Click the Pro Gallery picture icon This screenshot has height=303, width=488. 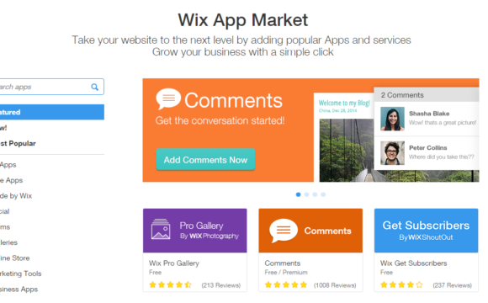point(161,229)
